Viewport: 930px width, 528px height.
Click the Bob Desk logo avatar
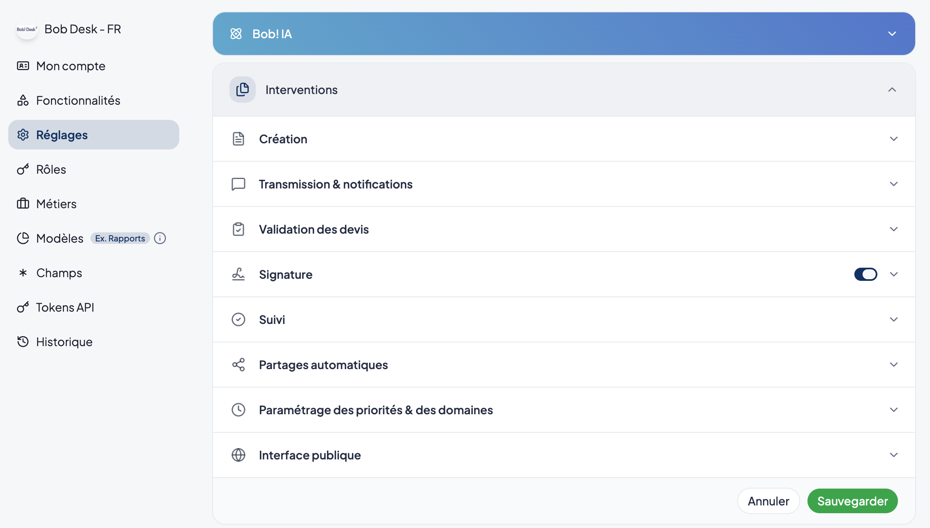27,29
